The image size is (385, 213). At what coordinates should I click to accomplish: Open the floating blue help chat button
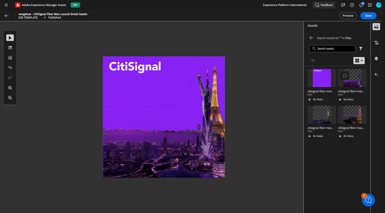(x=368, y=200)
